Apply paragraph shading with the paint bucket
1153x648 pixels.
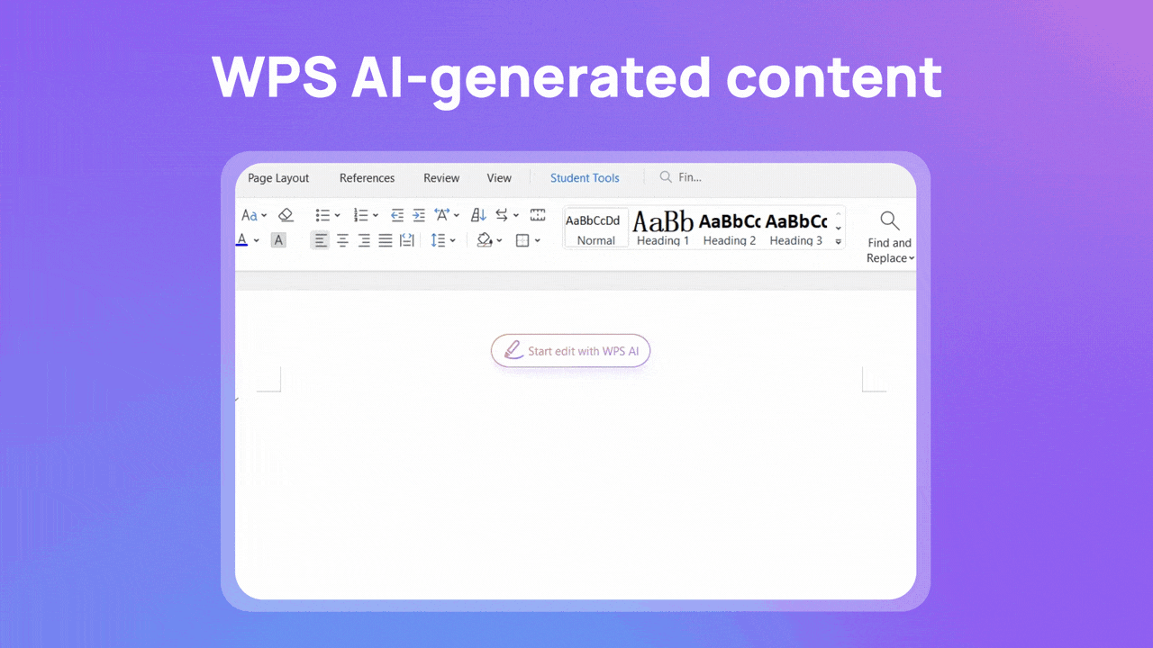pos(485,240)
